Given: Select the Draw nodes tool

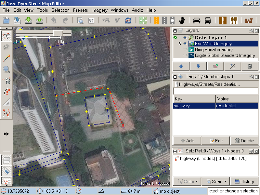Looking at the screenshot, I should pos(6,58).
